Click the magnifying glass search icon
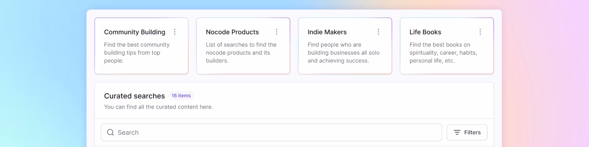This screenshot has height=147, width=589. pos(110,132)
